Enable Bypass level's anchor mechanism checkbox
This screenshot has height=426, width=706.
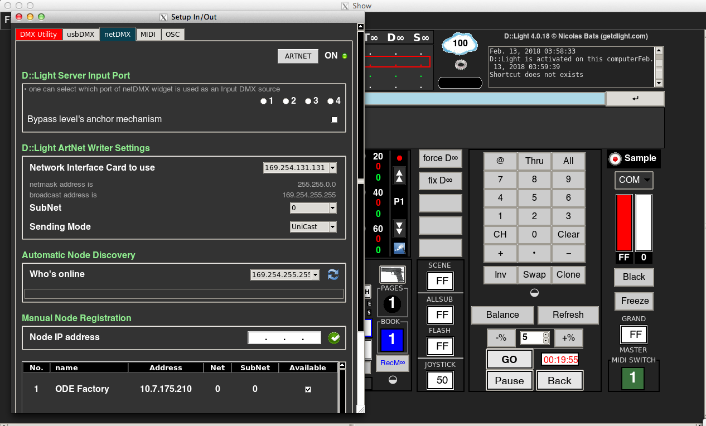(335, 119)
